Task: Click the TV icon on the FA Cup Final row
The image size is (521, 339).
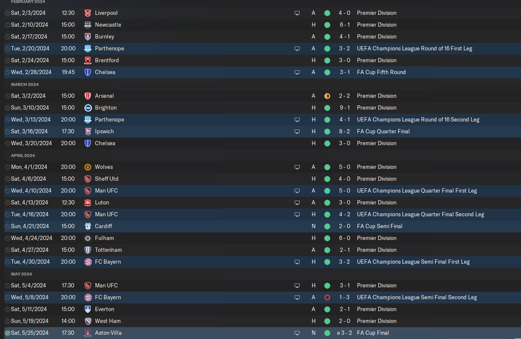Action: click(x=297, y=333)
